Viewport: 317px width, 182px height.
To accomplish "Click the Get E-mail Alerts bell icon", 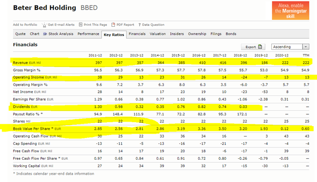I will point(44,25).
